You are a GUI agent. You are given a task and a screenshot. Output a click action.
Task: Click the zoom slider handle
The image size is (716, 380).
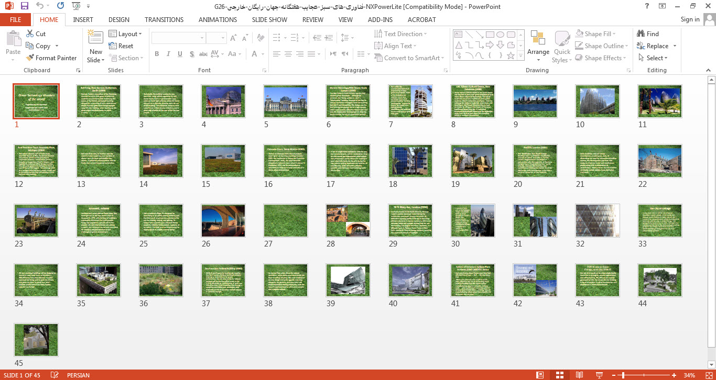tap(624, 375)
